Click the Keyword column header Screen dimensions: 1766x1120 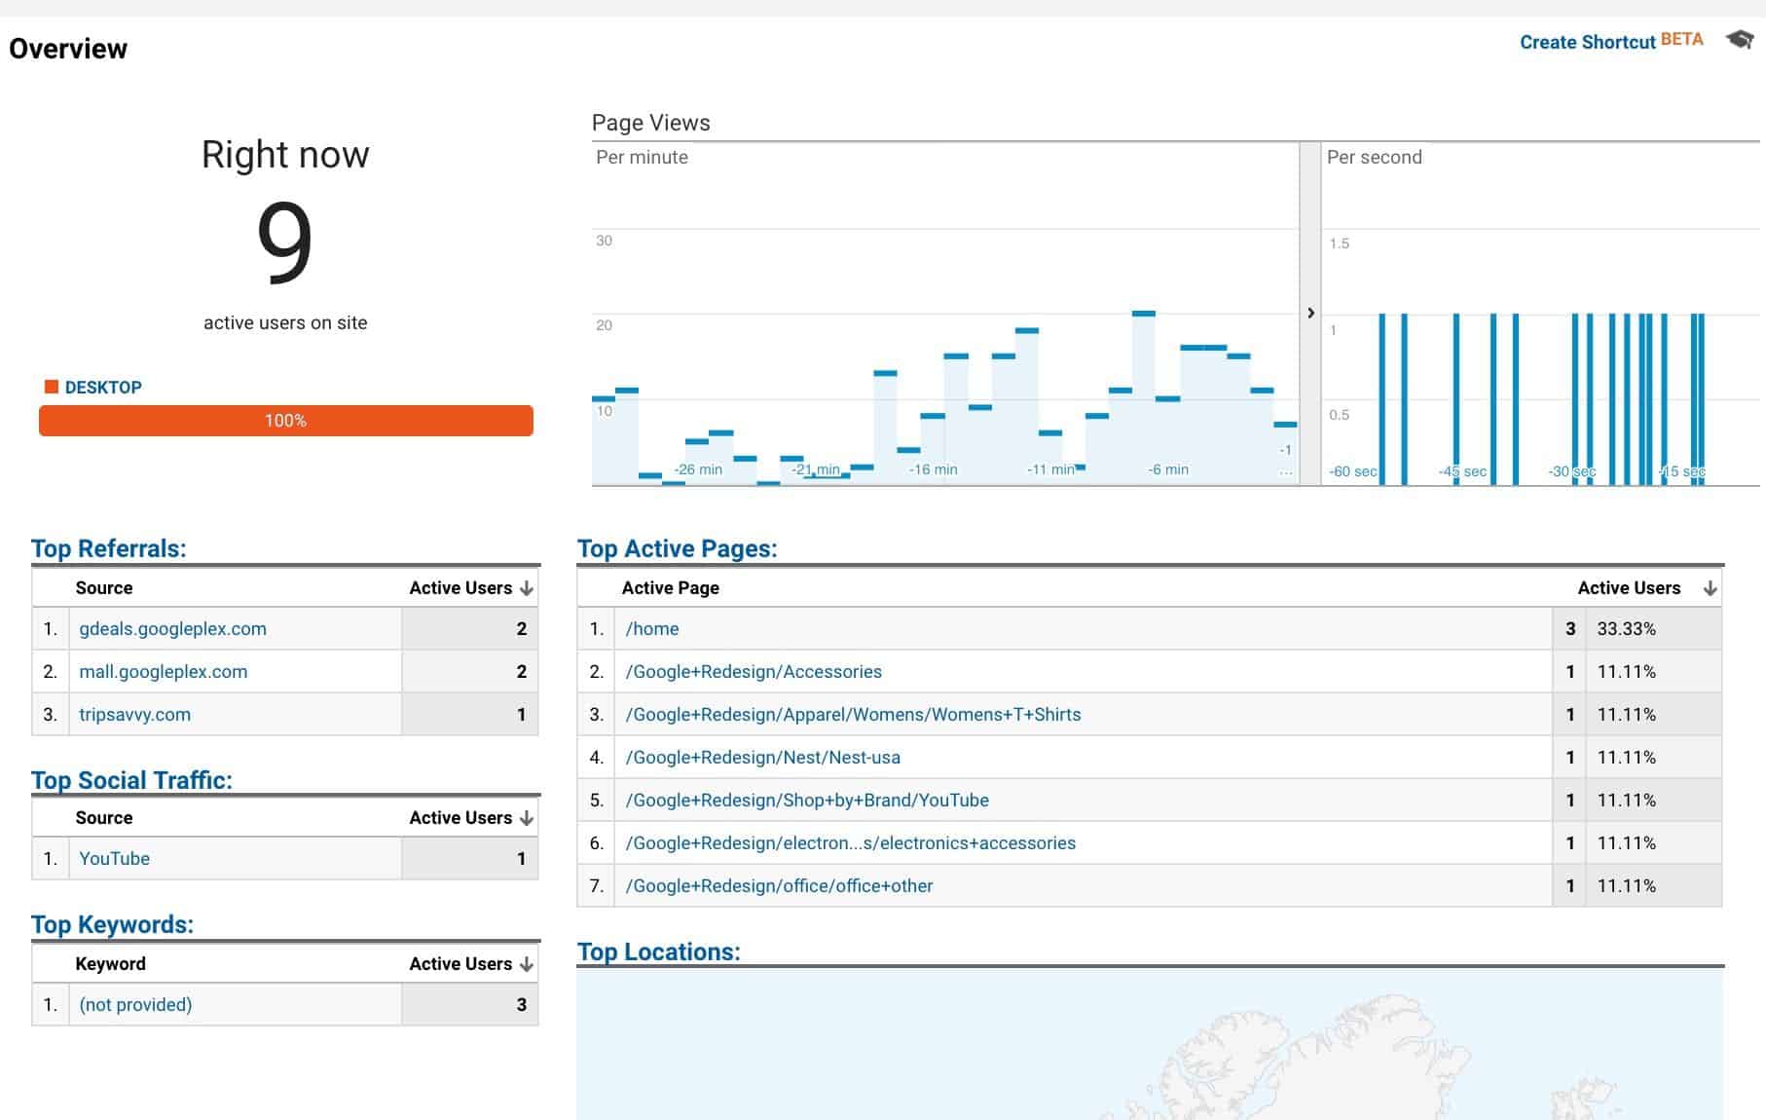tap(110, 964)
